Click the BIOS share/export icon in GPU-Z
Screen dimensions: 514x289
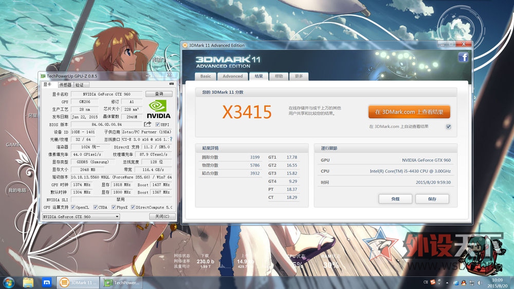click(148, 124)
